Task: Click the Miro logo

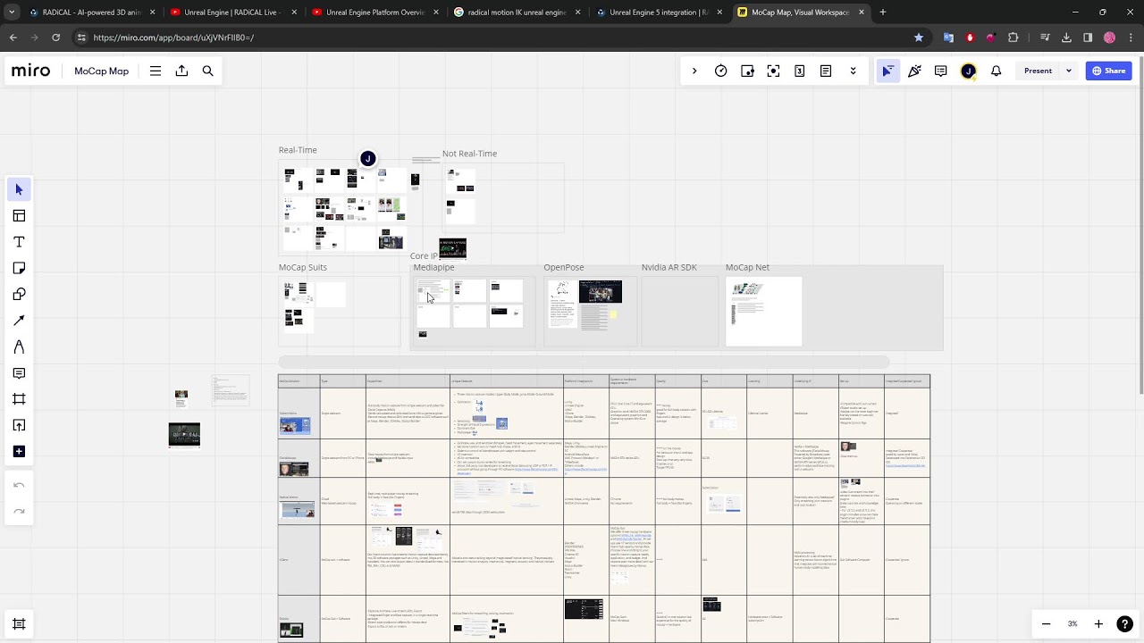Action: 31,71
